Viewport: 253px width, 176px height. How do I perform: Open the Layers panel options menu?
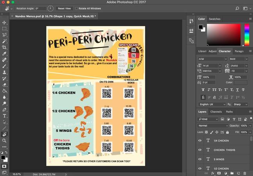250,112
